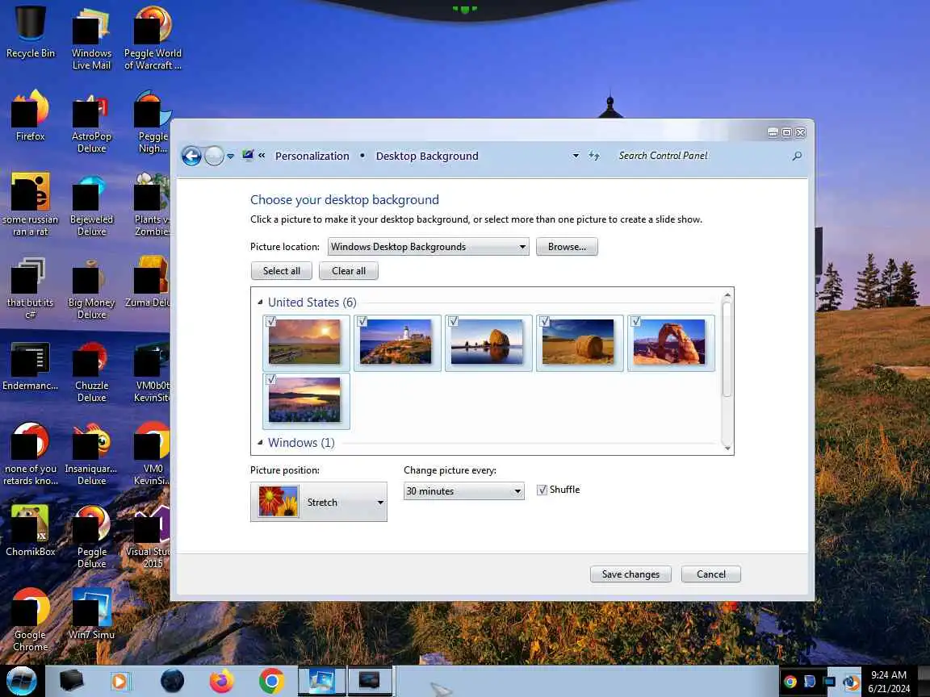Click the refresh icon beside address bar
Screen dimensions: 930x697
(593, 155)
